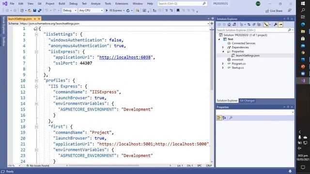Open the Server Explorer side tab
310x174 pixels.
tap(3, 25)
